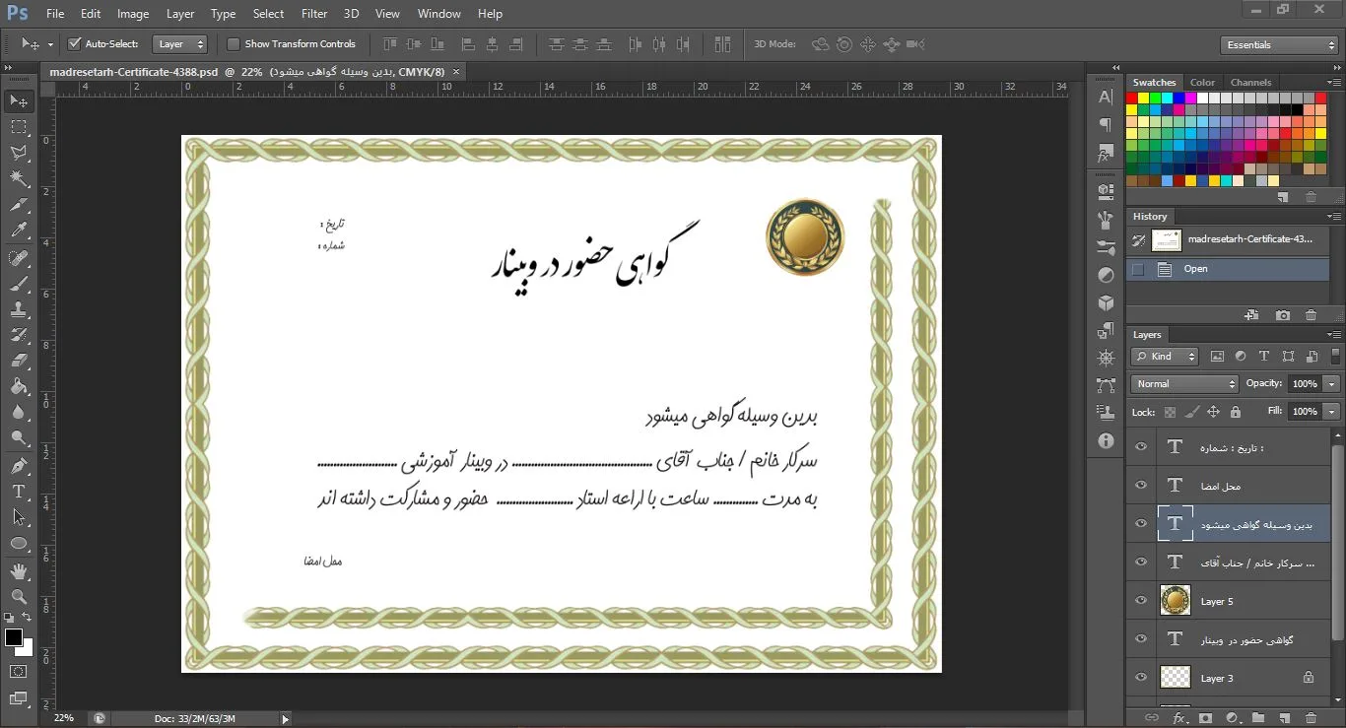Click the 22% zoom level field
The image size is (1346, 728).
pos(64,718)
